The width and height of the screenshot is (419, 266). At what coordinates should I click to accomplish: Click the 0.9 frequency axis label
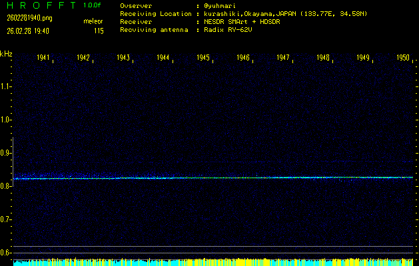tap(6, 153)
